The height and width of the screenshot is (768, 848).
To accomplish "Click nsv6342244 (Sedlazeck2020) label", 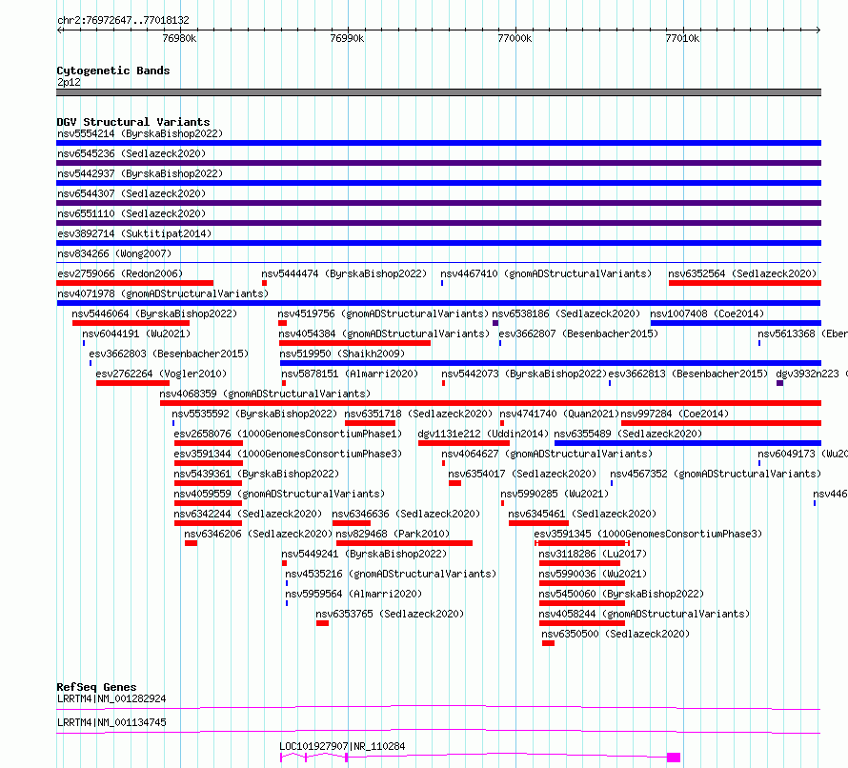I will [248, 514].
